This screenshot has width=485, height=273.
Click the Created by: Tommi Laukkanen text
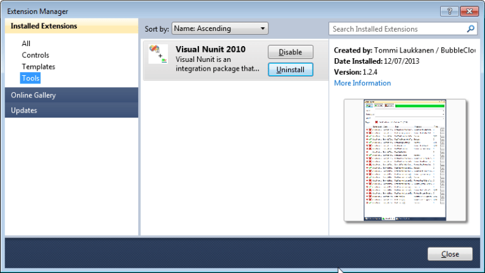tap(405, 50)
